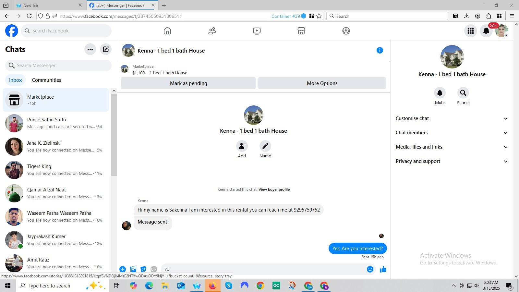519x292 pixels.
Task: Open Jayprakash Kumer conversation
Action: (x=56, y=240)
